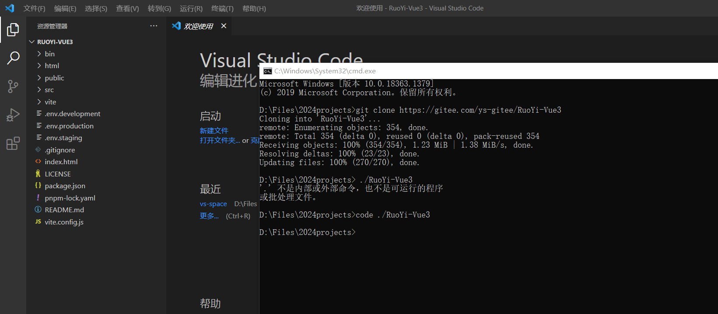
Task: Click the .env.development file icon
Action: coord(39,114)
